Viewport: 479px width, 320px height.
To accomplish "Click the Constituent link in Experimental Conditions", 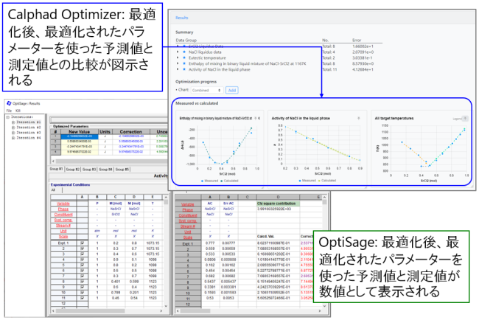I will [63, 215].
